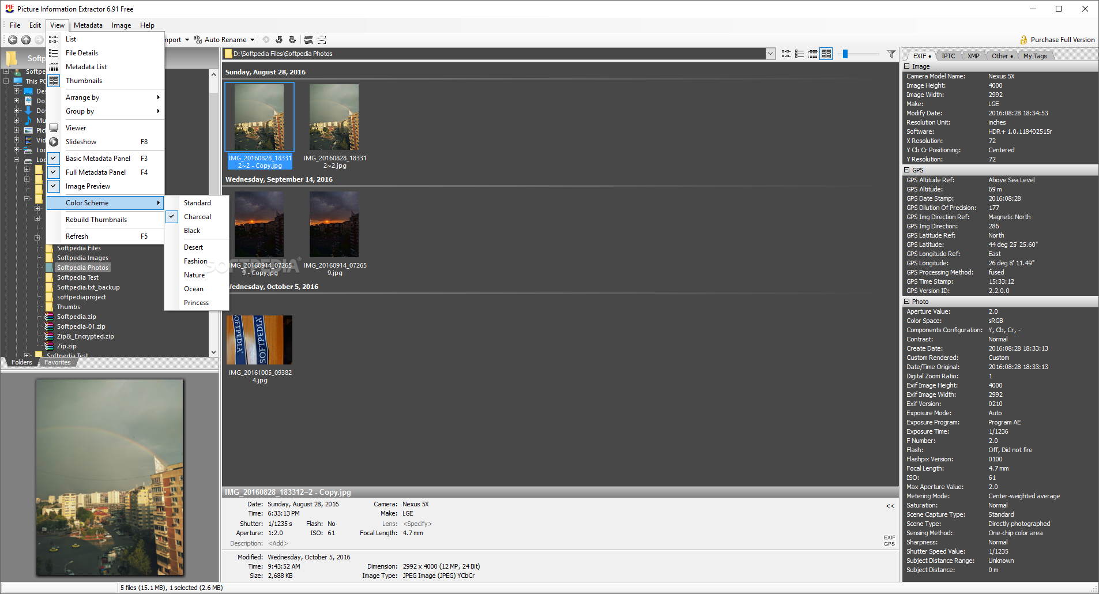Image resolution: width=1099 pixels, height=594 pixels.
Task: Rotate image counter-clockwise from toolbar
Action: click(x=279, y=40)
